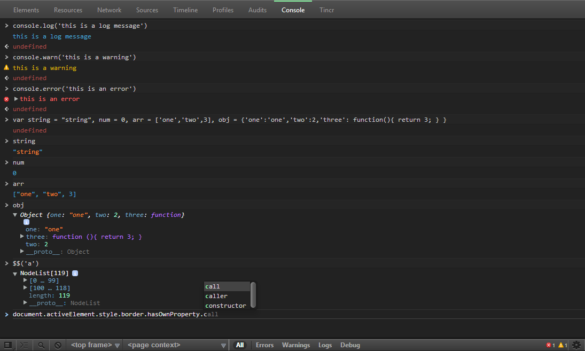Click the magnifying glass search icon

point(41,345)
